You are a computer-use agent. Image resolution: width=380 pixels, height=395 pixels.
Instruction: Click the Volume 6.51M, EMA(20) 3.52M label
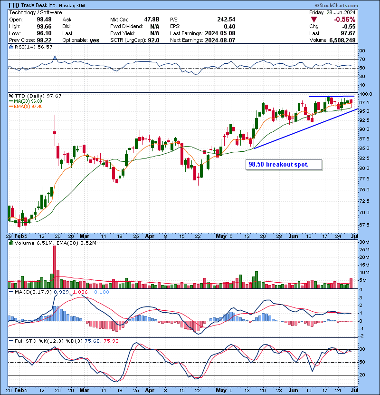[55, 243]
